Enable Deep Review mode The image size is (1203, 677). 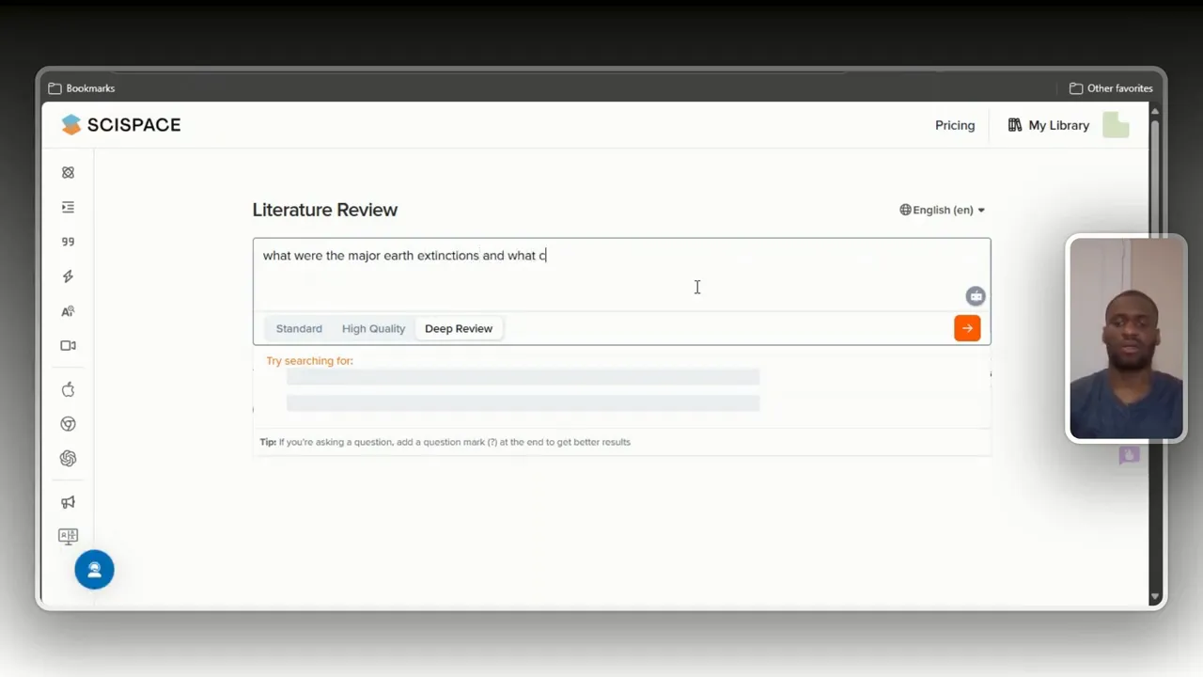(459, 328)
